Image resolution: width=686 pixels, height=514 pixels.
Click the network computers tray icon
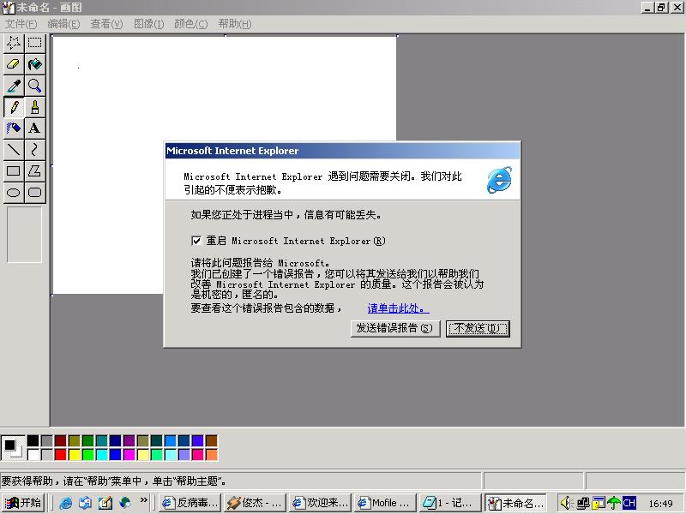[x=583, y=503]
